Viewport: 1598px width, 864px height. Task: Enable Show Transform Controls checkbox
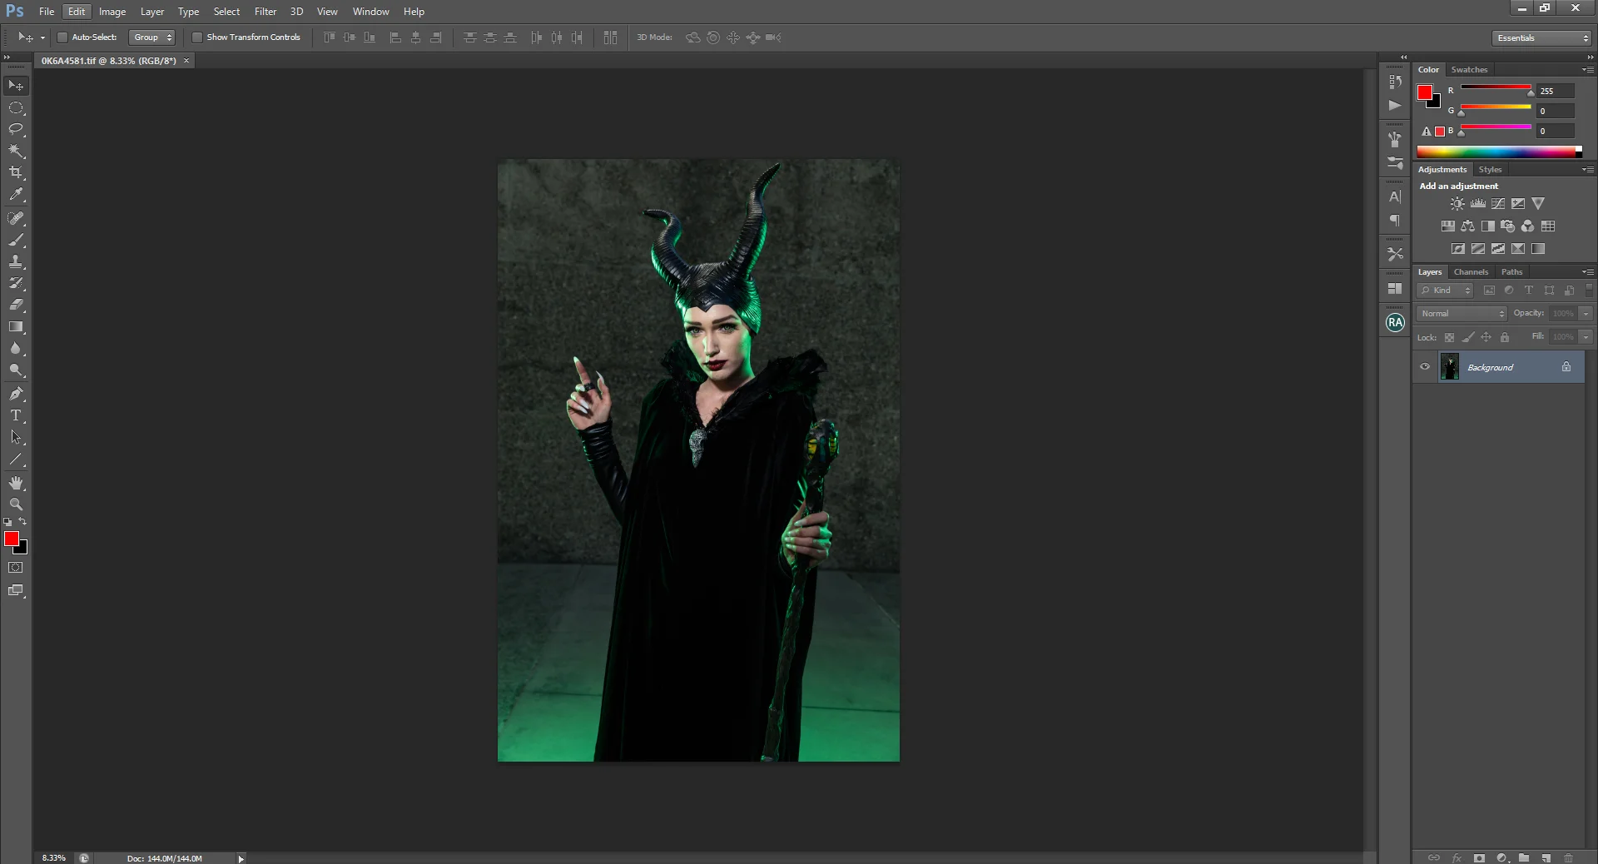197,37
